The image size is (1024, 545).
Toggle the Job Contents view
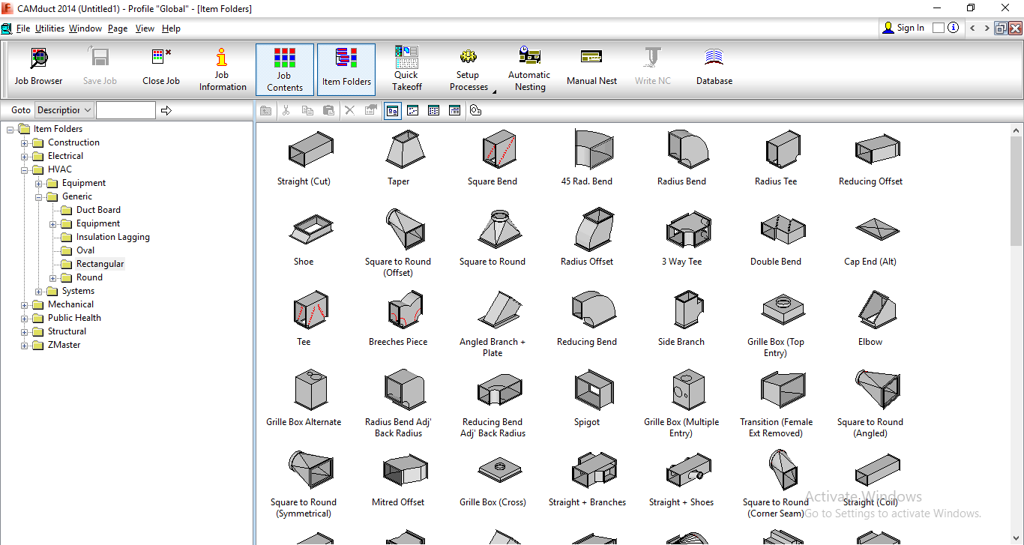tap(285, 69)
